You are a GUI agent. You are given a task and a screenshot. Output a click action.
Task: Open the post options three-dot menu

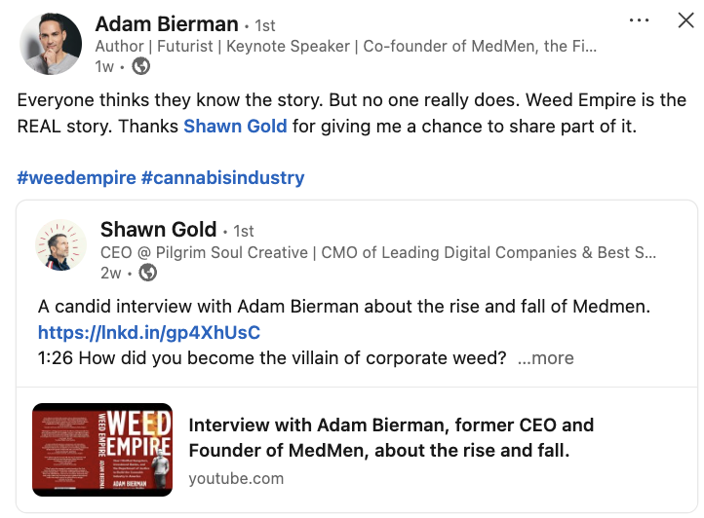point(640,20)
